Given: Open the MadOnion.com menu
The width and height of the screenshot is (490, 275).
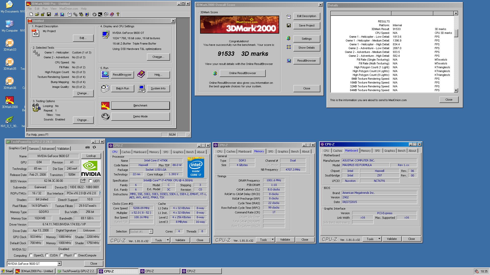Looking at the screenshot, I should click(69, 9).
